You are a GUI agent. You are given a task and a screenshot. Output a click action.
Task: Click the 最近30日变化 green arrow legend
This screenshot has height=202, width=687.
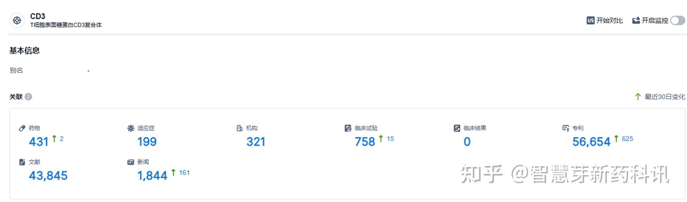[638, 97]
